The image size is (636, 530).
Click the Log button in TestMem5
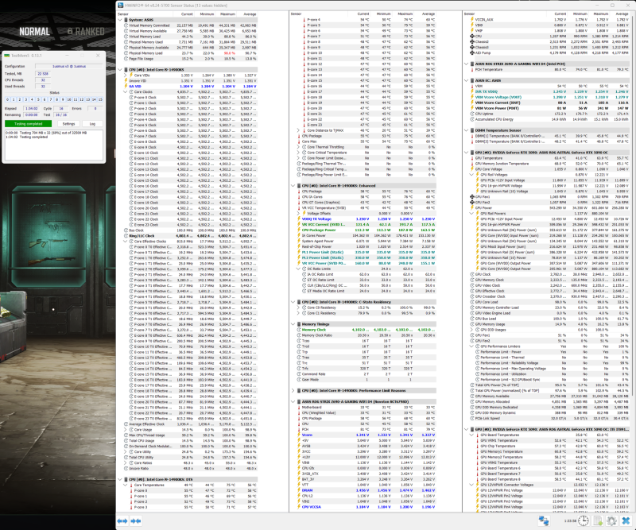[x=92, y=124]
